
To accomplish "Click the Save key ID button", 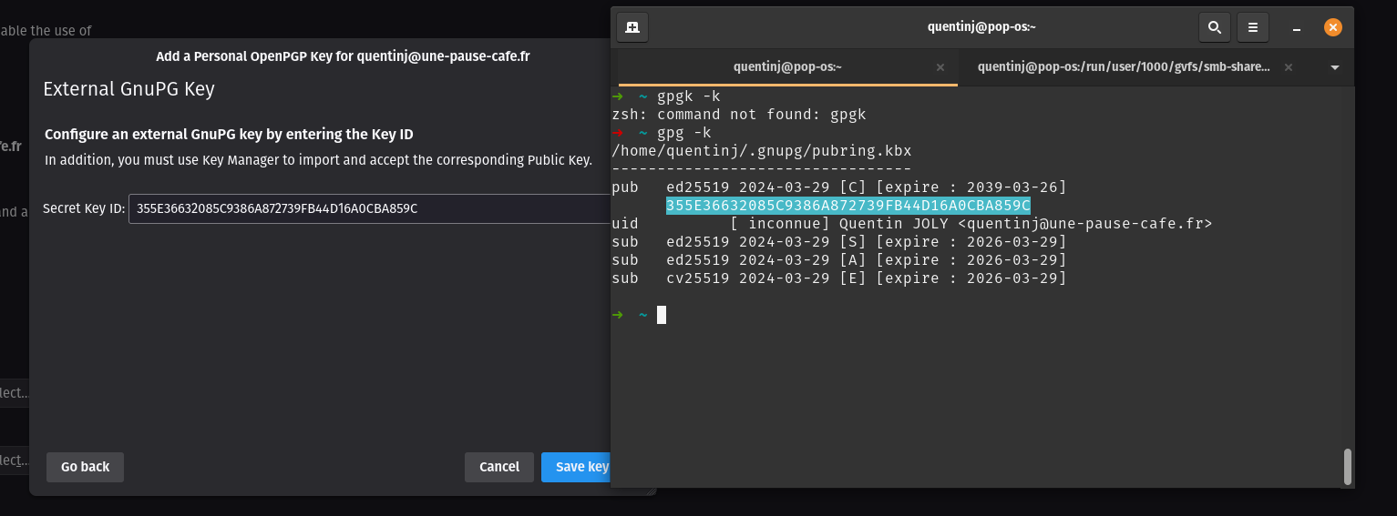I will pos(577,467).
